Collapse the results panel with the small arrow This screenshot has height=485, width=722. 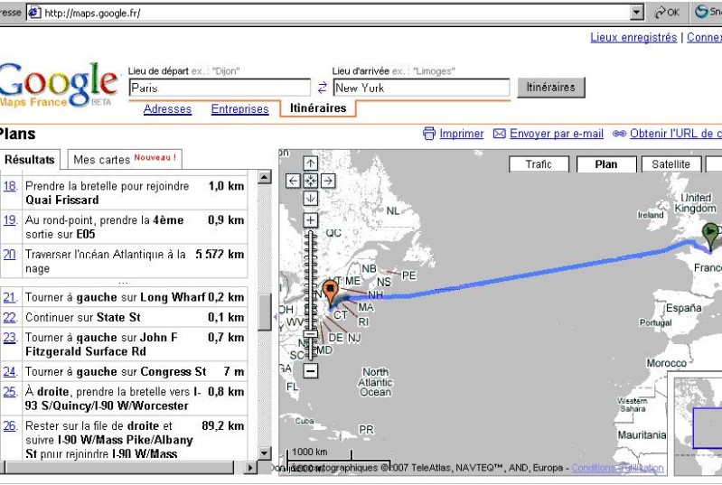[276, 317]
